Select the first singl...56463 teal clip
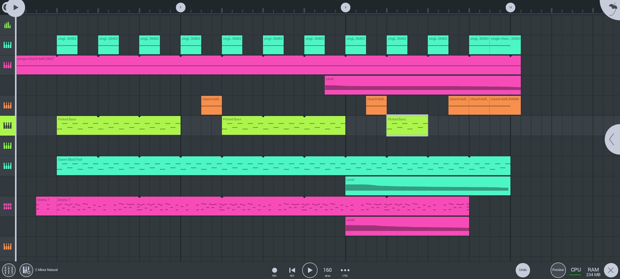 tap(67, 45)
